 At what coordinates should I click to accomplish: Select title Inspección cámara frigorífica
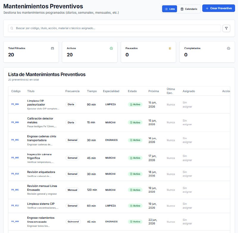tap(39, 156)
